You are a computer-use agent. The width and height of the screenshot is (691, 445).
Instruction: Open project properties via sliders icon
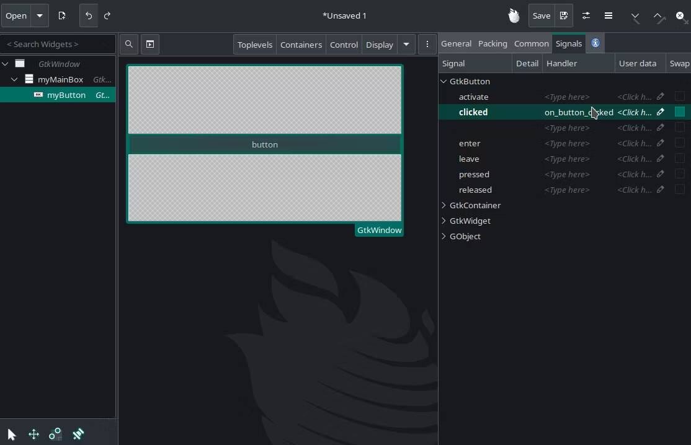[x=586, y=15]
